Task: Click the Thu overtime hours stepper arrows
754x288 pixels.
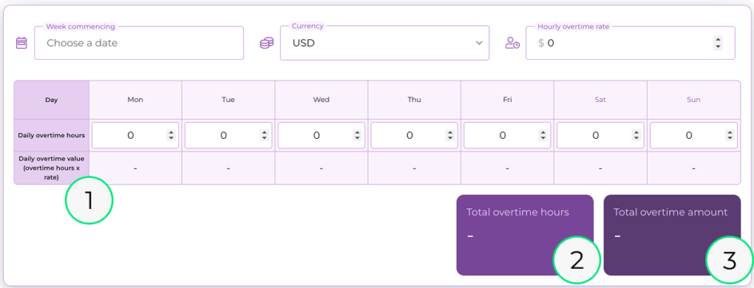Action: pyautogui.click(x=450, y=136)
